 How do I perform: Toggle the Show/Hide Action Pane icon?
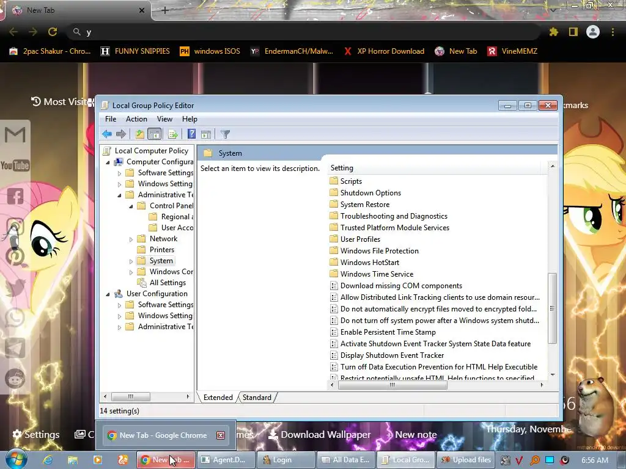coord(206,134)
